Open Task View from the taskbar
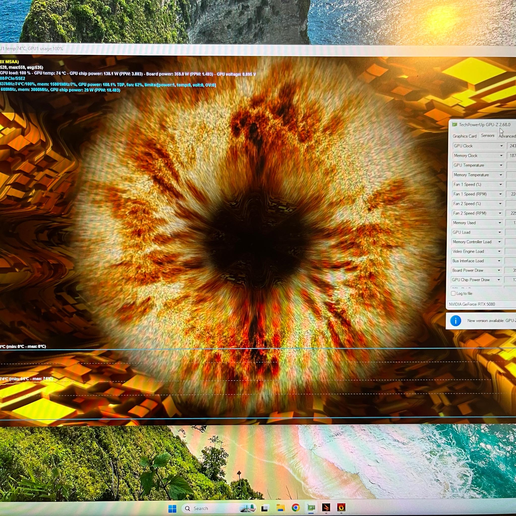 click(x=265, y=508)
